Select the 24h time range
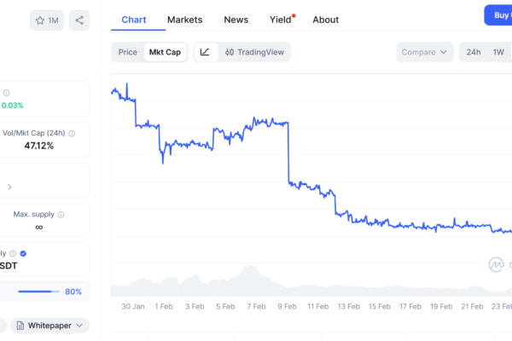512x341 pixels. 473,52
